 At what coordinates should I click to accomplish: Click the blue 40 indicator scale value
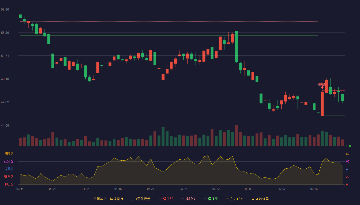coord(348,169)
